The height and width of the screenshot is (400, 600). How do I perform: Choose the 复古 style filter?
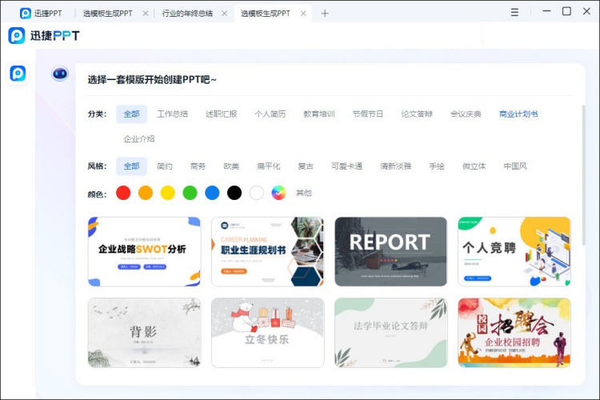[306, 166]
